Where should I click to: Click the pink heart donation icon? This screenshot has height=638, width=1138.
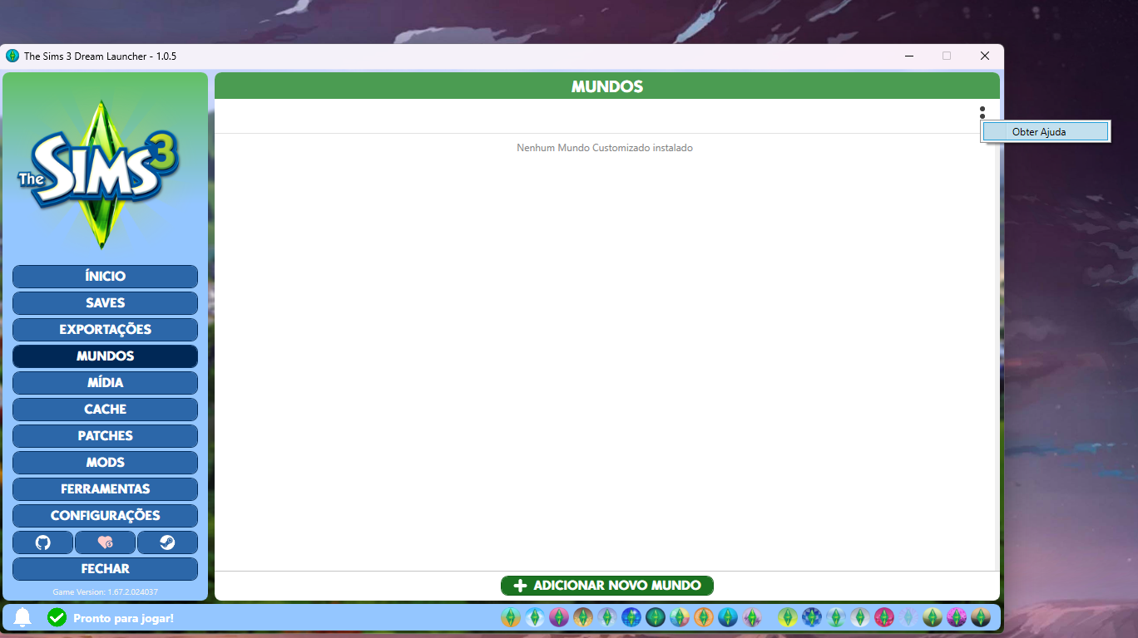click(x=105, y=542)
